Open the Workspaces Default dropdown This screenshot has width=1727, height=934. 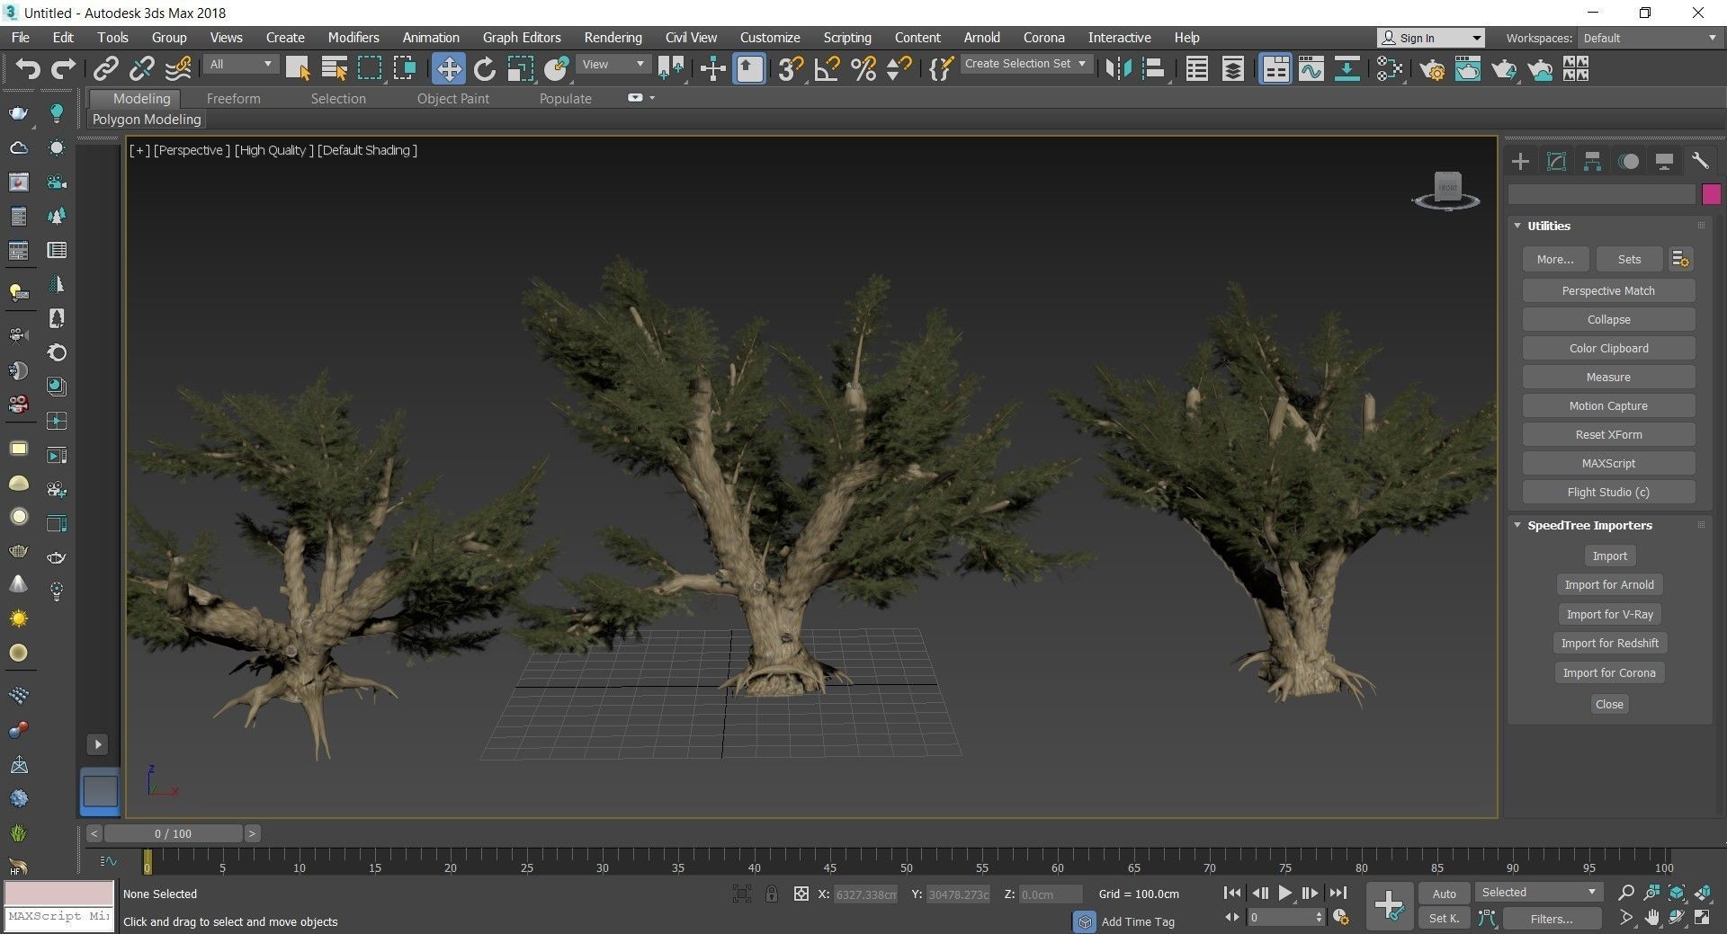(x=1650, y=38)
